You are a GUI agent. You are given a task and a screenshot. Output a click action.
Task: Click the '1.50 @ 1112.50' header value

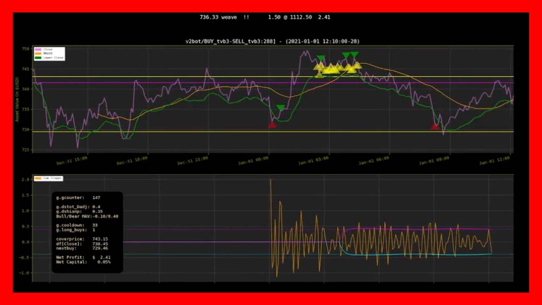pyautogui.click(x=290, y=17)
